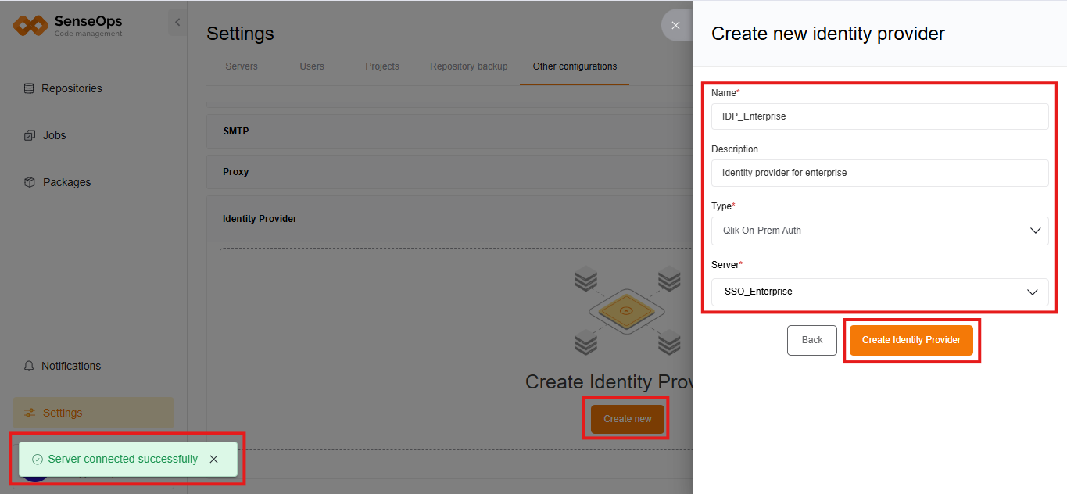Image resolution: width=1067 pixels, height=494 pixels.
Task: Dismiss the Server connected successfully toast
Action: pyautogui.click(x=213, y=459)
